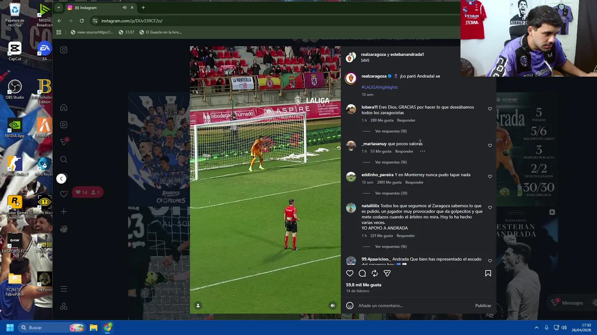
Task: Reload the page
Action: point(82,20)
